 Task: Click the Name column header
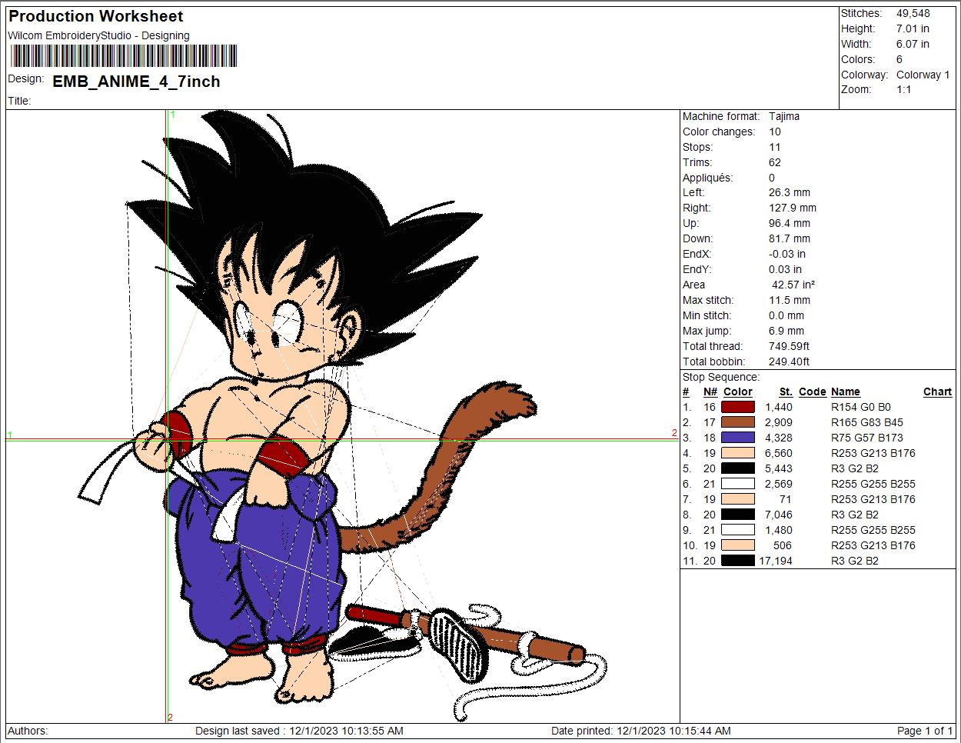point(845,391)
